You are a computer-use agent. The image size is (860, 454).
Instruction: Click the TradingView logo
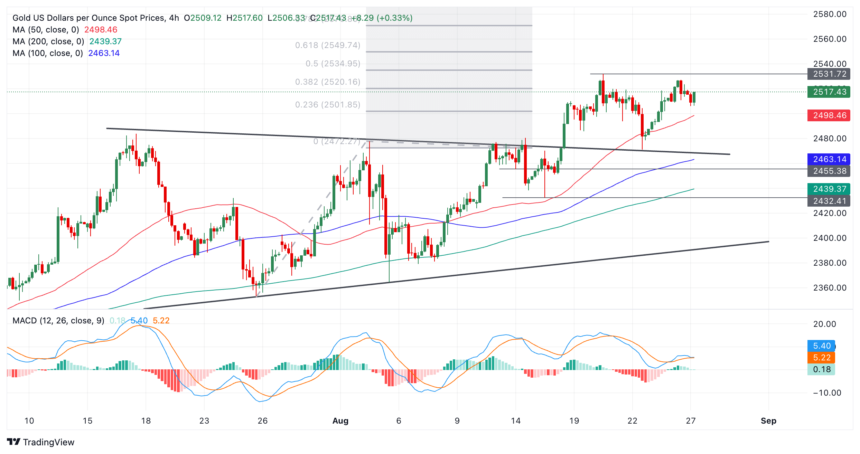click(x=40, y=442)
